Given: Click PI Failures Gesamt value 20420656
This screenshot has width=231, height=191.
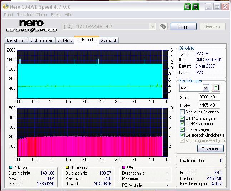Looking at the screenshot, I should click(x=103, y=184).
